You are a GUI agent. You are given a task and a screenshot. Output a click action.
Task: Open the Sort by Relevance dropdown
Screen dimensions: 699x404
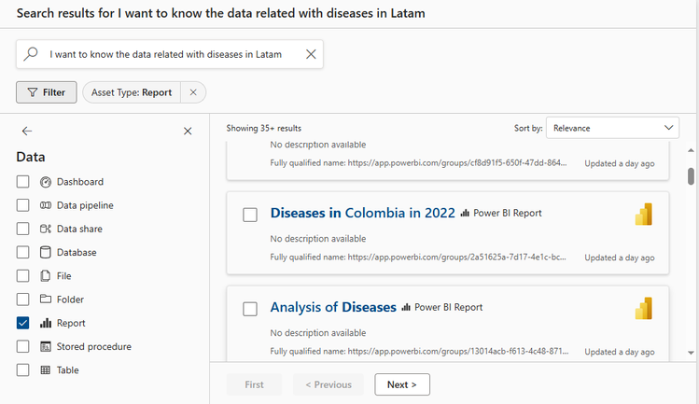(613, 128)
